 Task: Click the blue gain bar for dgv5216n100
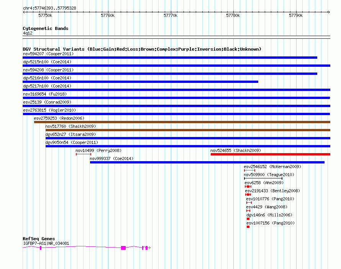pyautogui.click(x=141, y=82)
